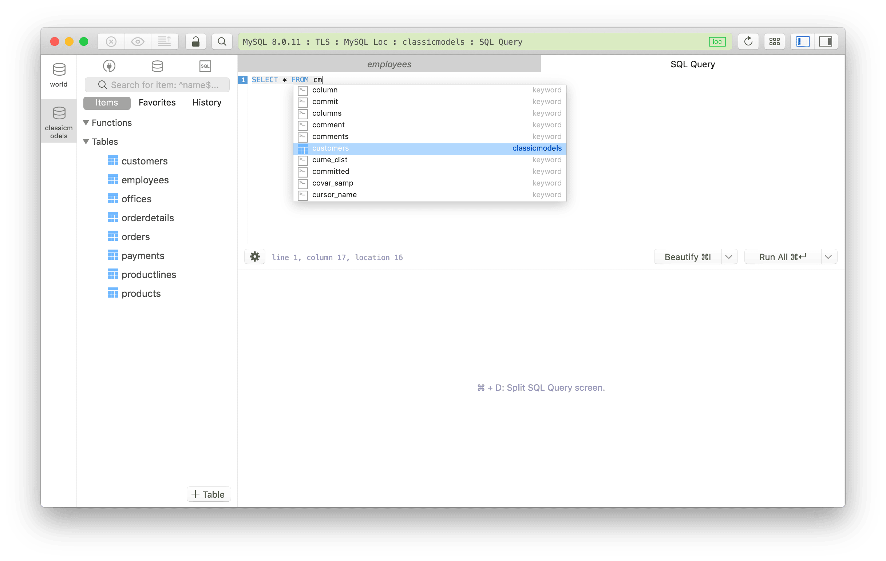Viewport: 886px width, 561px height.
Task: Click the products table icon
Action: pyautogui.click(x=112, y=293)
